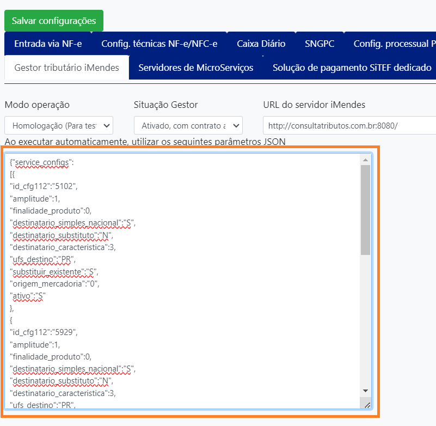Open the Situação Gestor dropdown
Viewport: 436px width, 426px height.
coord(188,125)
